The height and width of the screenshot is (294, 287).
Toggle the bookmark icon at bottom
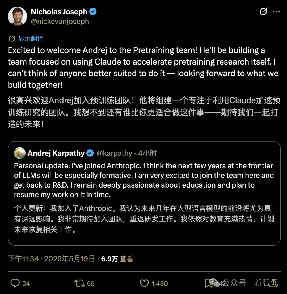pos(208,283)
